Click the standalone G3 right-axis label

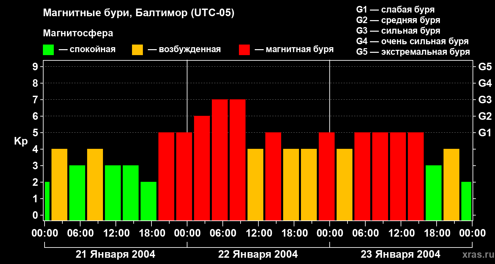(x=485, y=100)
